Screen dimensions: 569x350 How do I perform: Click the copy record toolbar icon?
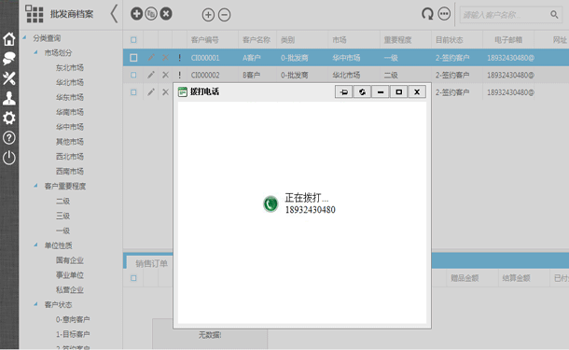click(x=151, y=14)
